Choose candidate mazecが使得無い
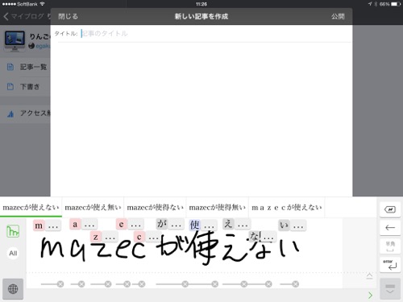 point(217,207)
